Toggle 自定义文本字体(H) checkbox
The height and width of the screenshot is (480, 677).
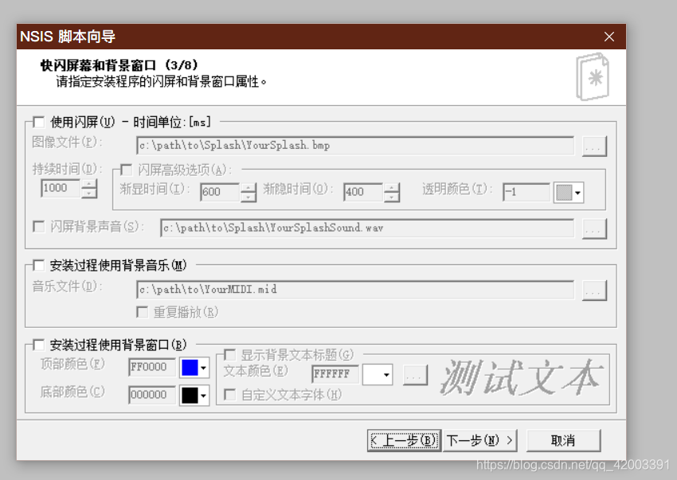point(229,394)
